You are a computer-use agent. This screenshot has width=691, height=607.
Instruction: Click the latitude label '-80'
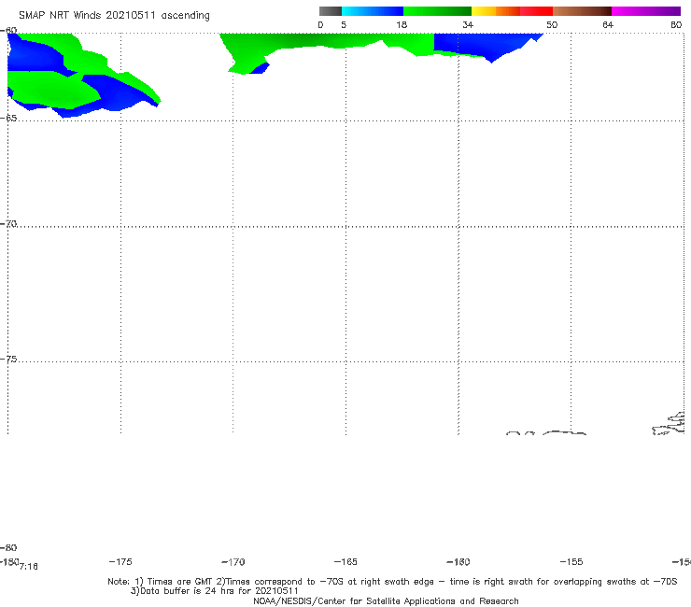tap(8, 547)
